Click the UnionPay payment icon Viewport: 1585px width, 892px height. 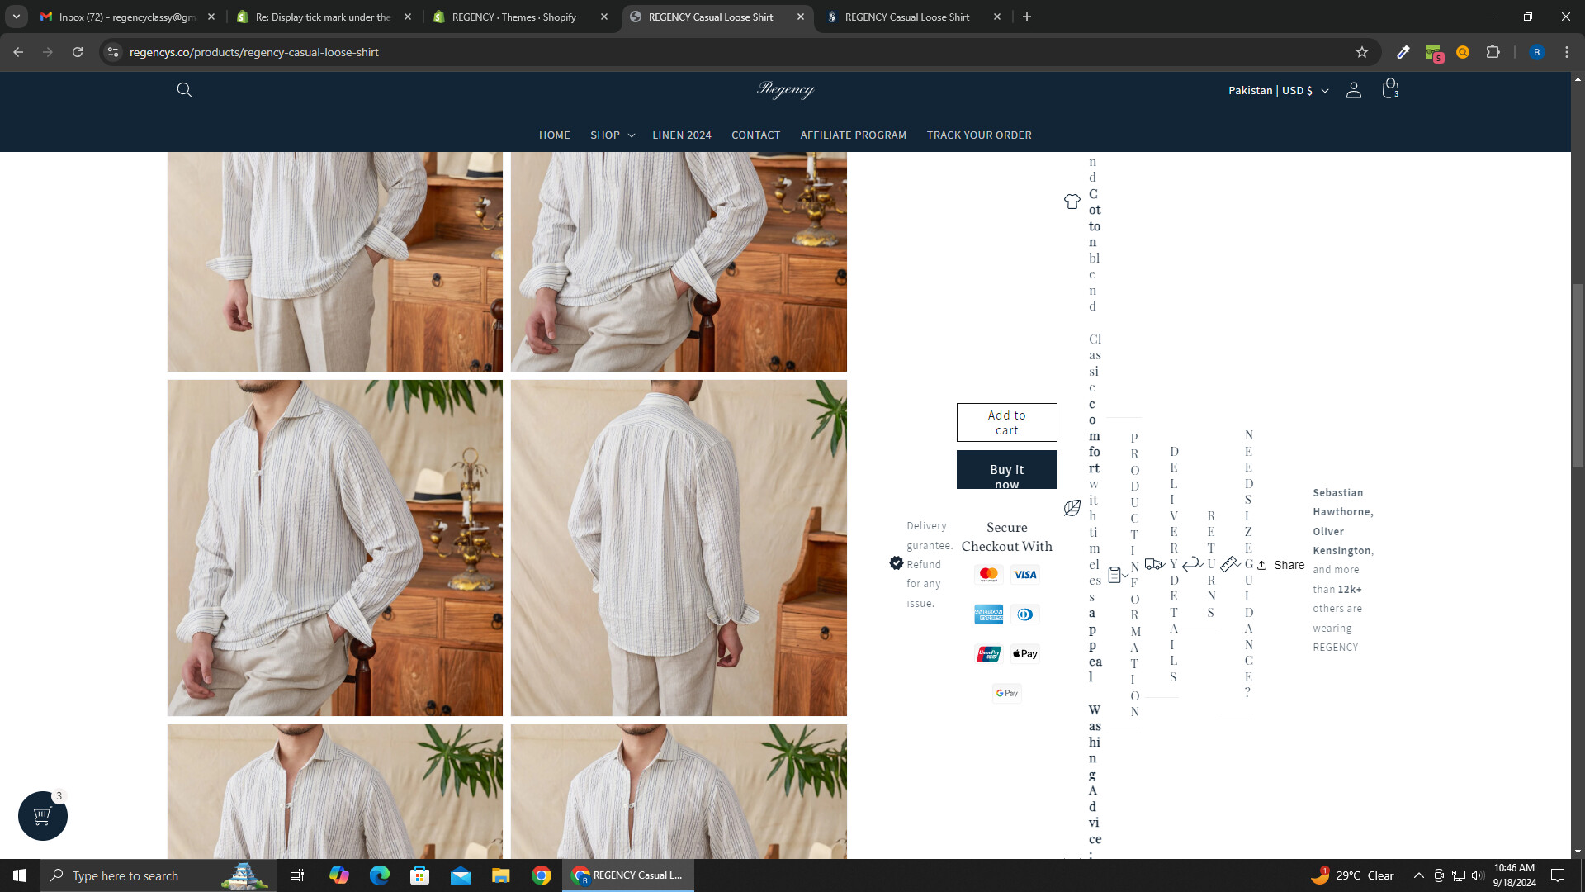(x=988, y=654)
